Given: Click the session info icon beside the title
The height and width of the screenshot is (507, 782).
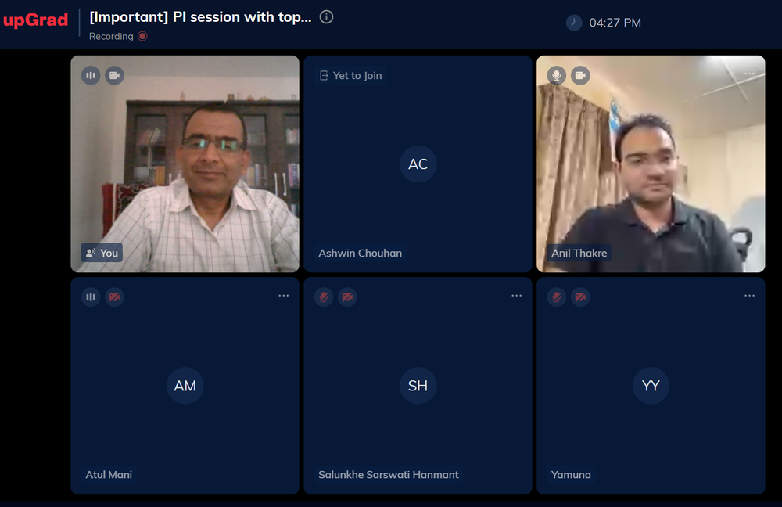Looking at the screenshot, I should 326,17.
